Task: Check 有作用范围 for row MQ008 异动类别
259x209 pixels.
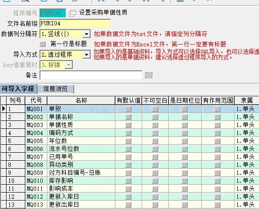Action: 218,165
